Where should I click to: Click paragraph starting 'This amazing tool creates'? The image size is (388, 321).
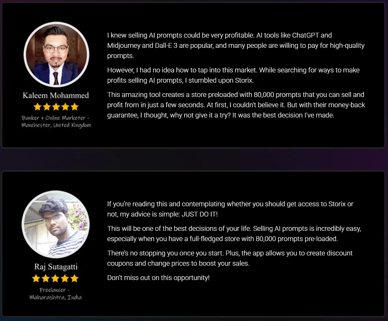point(236,105)
